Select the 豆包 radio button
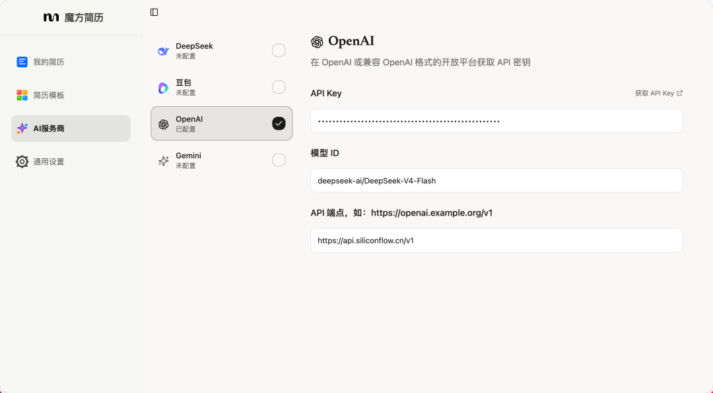This screenshot has height=393, width=713. click(x=279, y=87)
